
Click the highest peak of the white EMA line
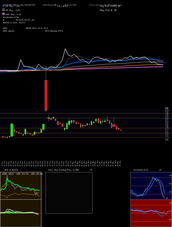(x=65, y=49)
